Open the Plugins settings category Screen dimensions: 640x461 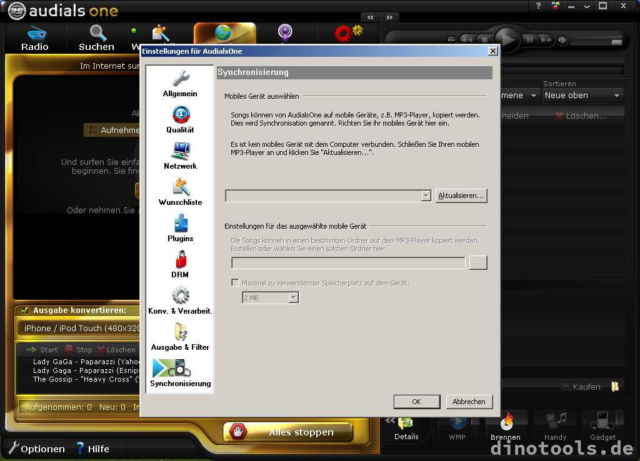(180, 229)
